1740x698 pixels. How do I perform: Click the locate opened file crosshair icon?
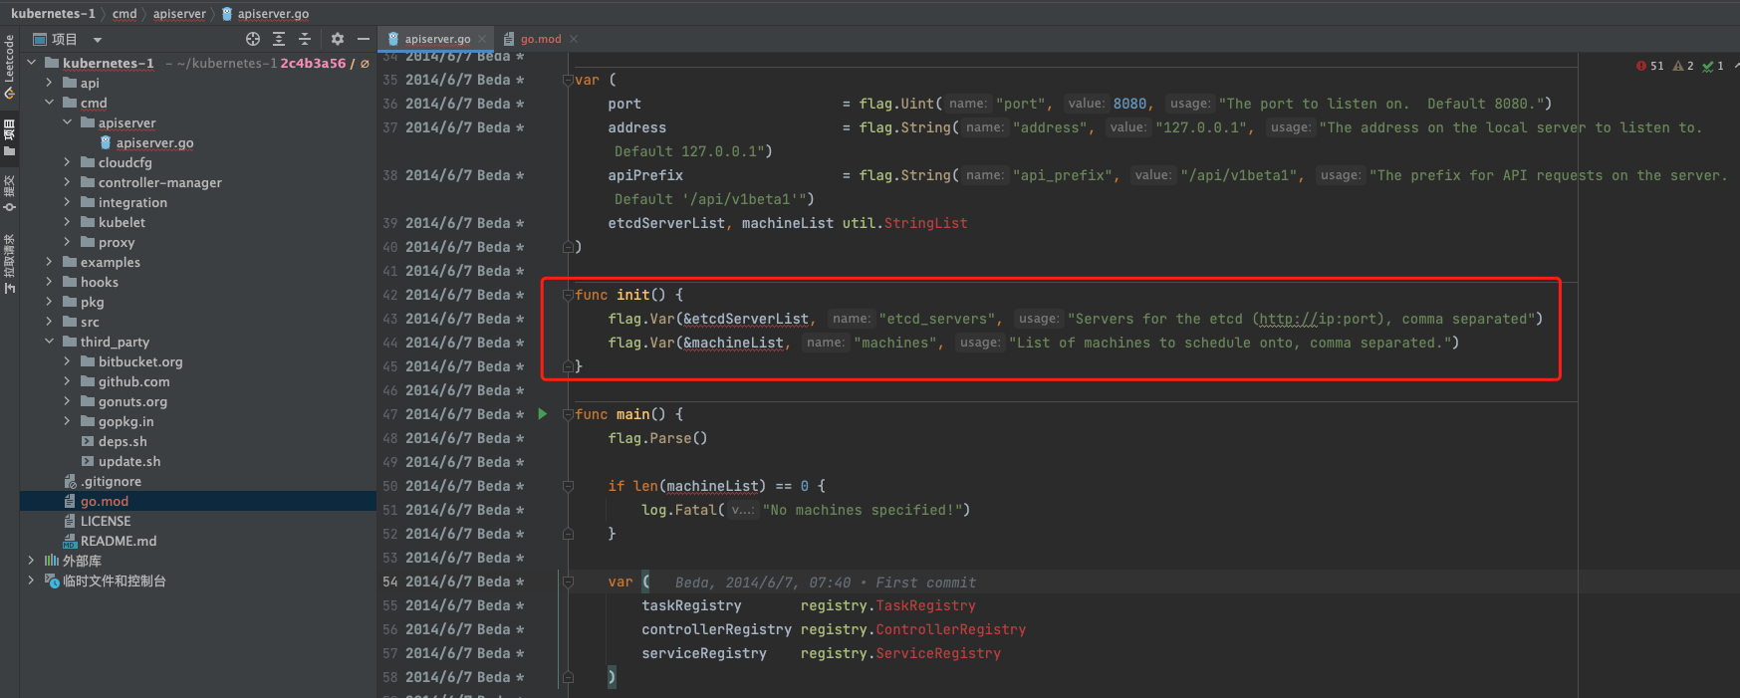[x=253, y=39]
